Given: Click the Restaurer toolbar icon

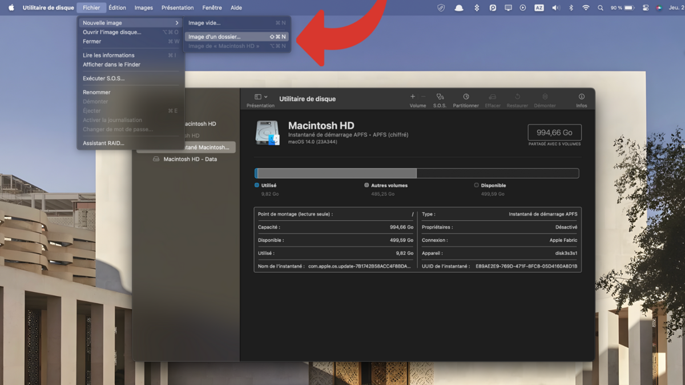Looking at the screenshot, I should tap(517, 97).
